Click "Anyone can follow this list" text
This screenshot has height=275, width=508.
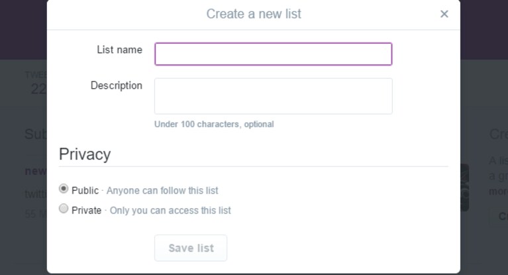point(162,190)
